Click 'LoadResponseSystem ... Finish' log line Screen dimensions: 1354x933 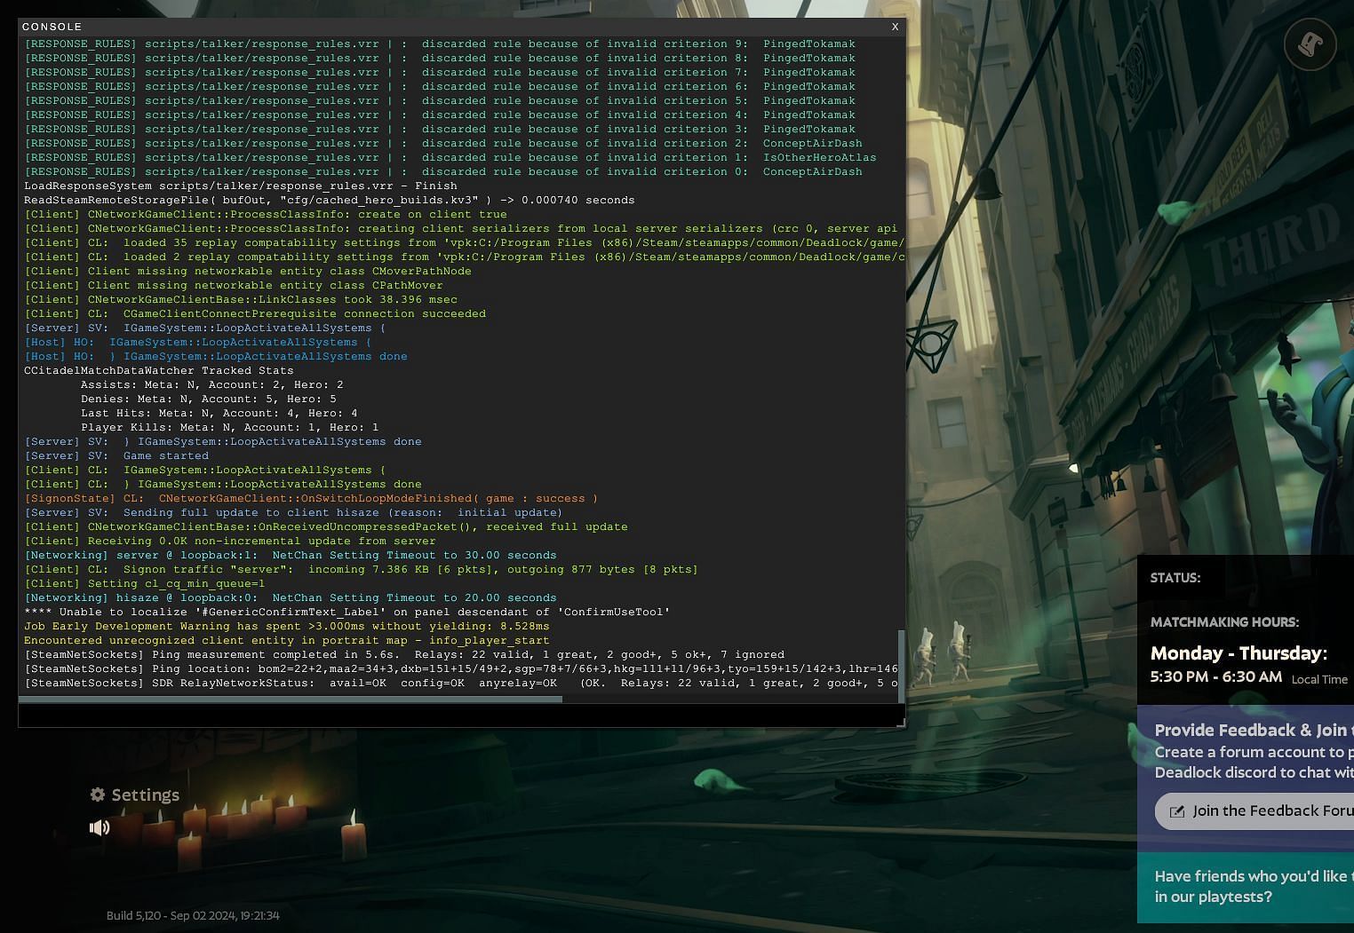coord(240,186)
